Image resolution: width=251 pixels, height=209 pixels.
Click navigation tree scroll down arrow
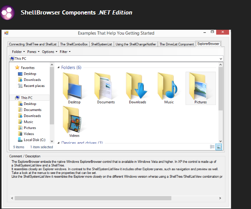tap(52, 141)
